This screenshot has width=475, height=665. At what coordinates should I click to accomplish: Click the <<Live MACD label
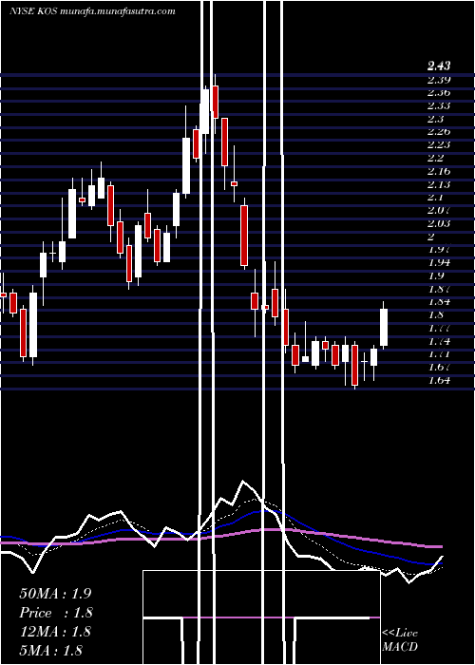point(400,640)
